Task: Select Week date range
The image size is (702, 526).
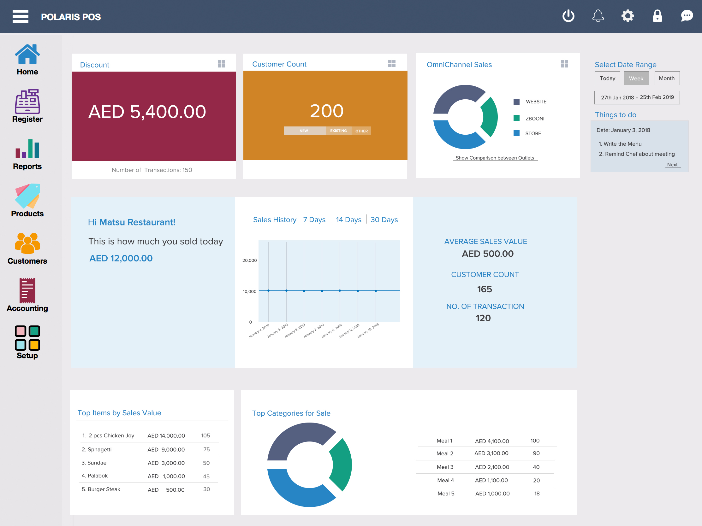Action: (636, 78)
